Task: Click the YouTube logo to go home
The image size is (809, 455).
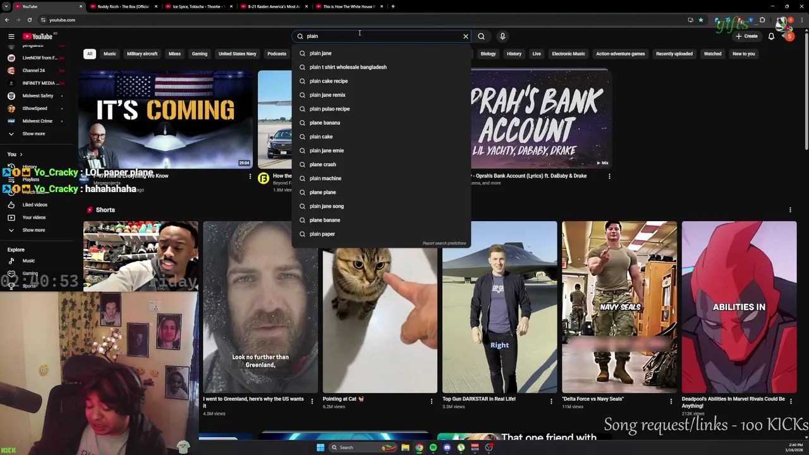Action: coord(38,36)
